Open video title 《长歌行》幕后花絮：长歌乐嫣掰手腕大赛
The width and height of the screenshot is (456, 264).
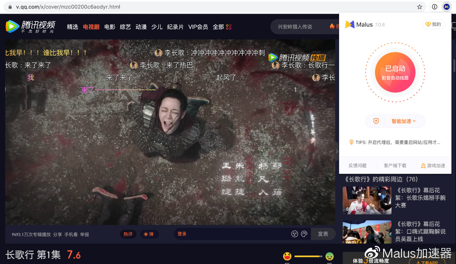(x=420, y=198)
